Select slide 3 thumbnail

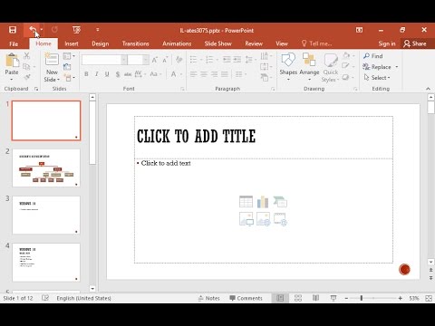pos(46,215)
